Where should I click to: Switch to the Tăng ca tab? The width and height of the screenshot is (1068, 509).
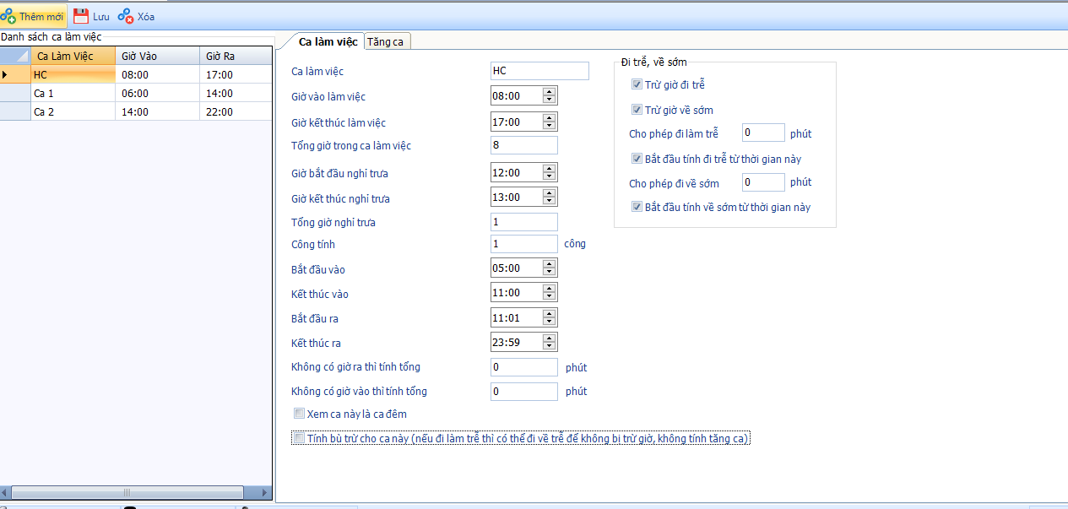pos(385,41)
